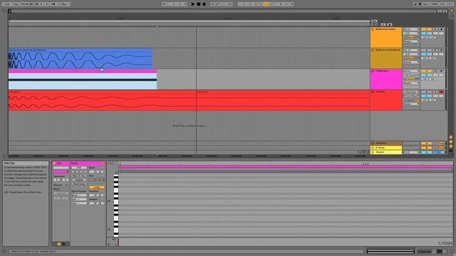Toggle the Computer MIDI Keyboard icon
This screenshot has width=456, height=256.
pyautogui.click(x=420, y=4)
